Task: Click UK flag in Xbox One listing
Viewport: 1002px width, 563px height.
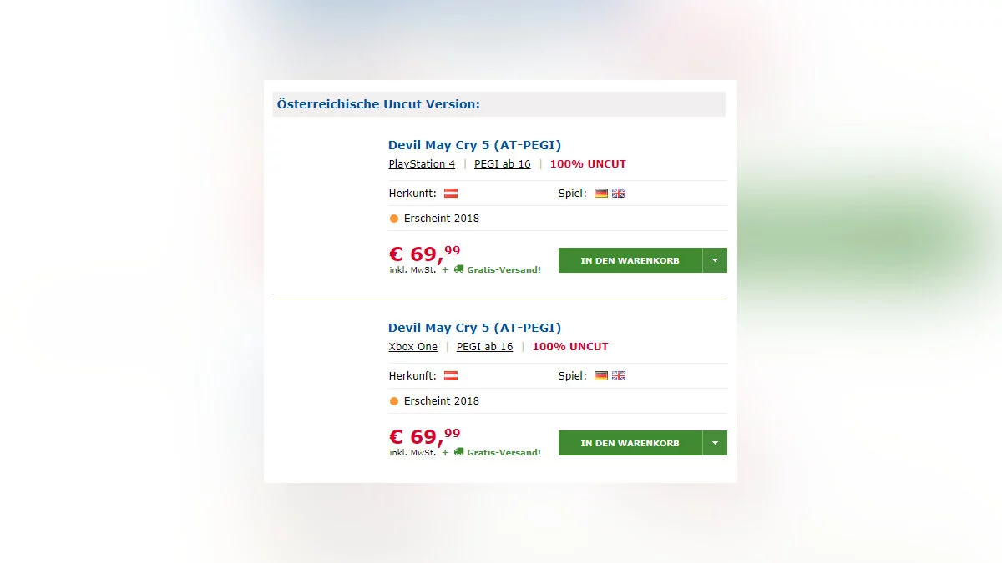Action: pyautogui.click(x=619, y=376)
